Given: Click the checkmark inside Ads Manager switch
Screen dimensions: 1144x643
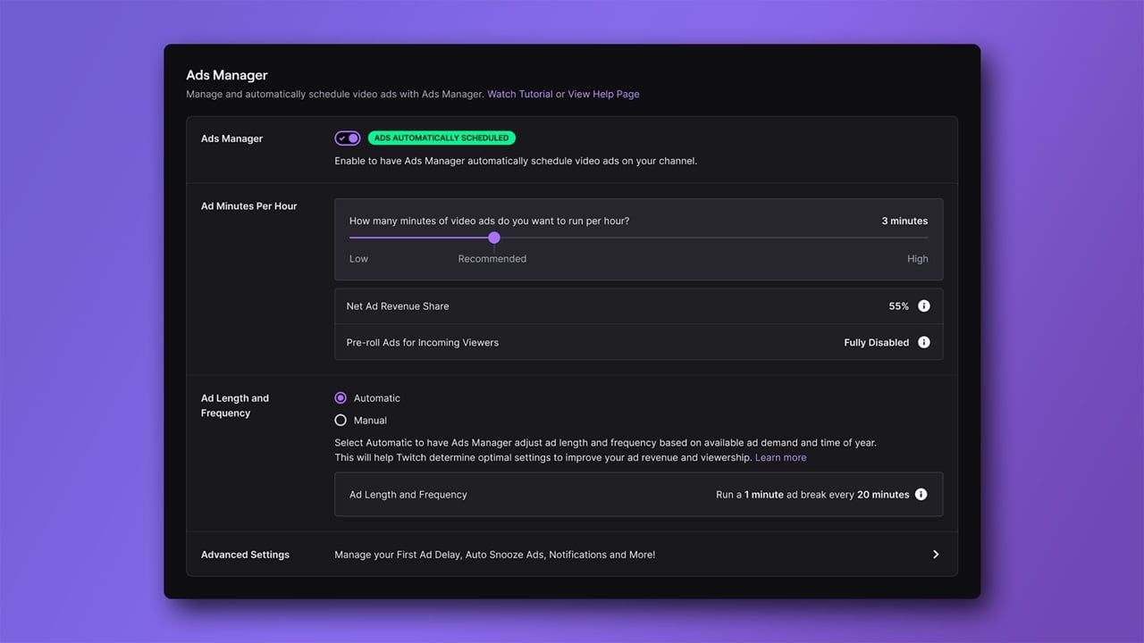Looking at the screenshot, I should click(x=342, y=138).
